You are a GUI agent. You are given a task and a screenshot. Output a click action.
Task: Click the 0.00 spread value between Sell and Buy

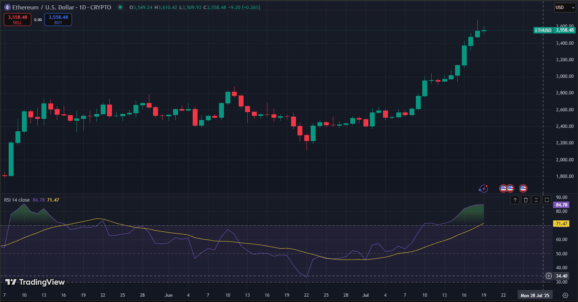point(38,20)
